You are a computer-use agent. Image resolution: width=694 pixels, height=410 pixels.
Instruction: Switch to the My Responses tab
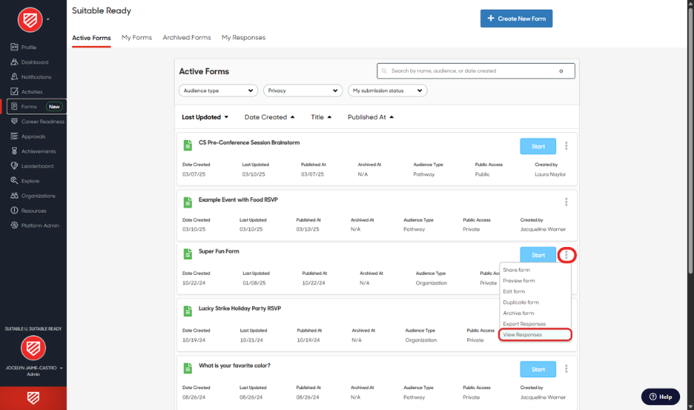tap(244, 38)
